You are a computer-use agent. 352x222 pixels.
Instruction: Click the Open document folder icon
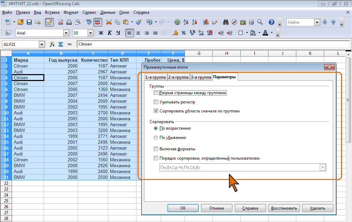click(x=21, y=22)
